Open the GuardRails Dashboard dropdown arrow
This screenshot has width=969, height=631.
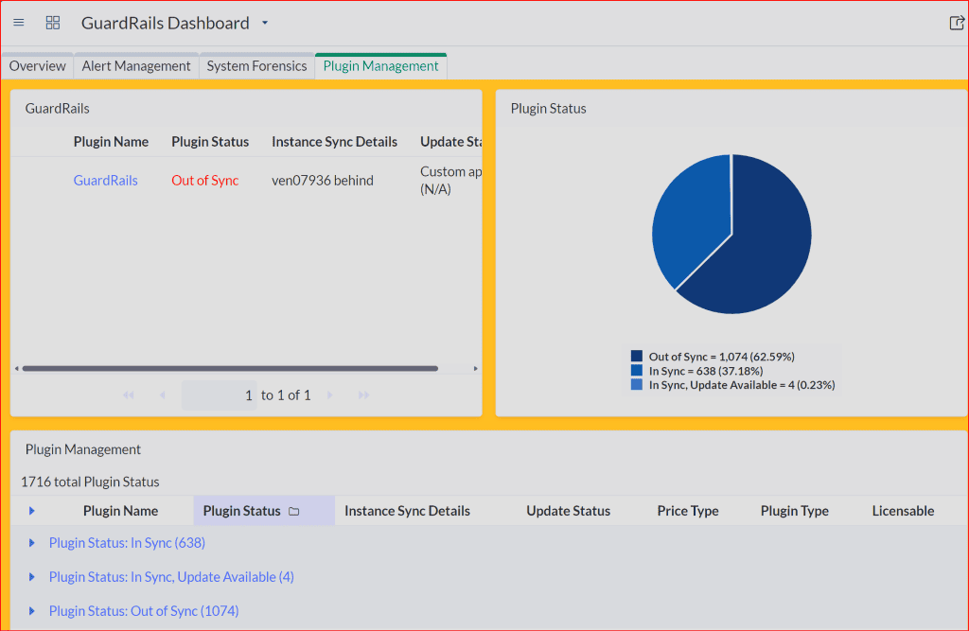(x=265, y=23)
